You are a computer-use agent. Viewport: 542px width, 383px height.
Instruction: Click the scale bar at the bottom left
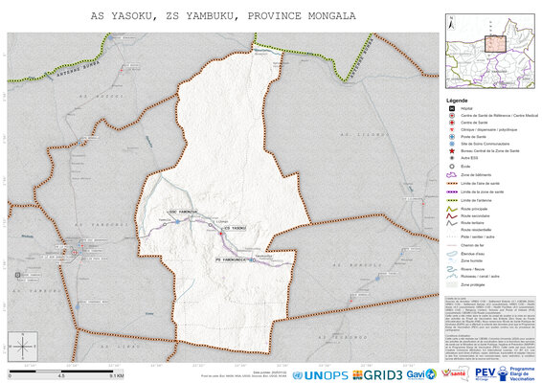pos(66,373)
